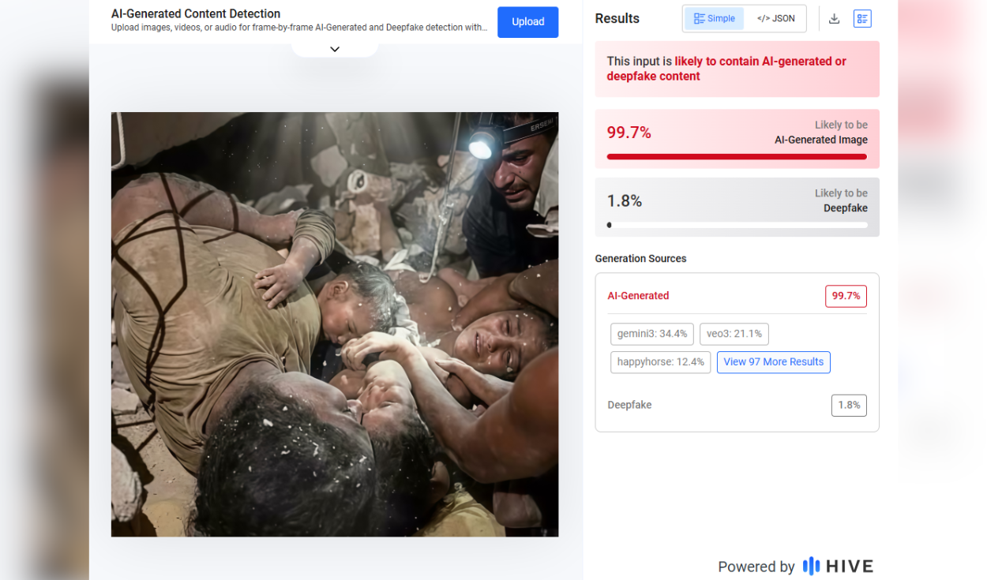Expand the chevron below the upload header
The height and width of the screenshot is (580, 987).
335,49
